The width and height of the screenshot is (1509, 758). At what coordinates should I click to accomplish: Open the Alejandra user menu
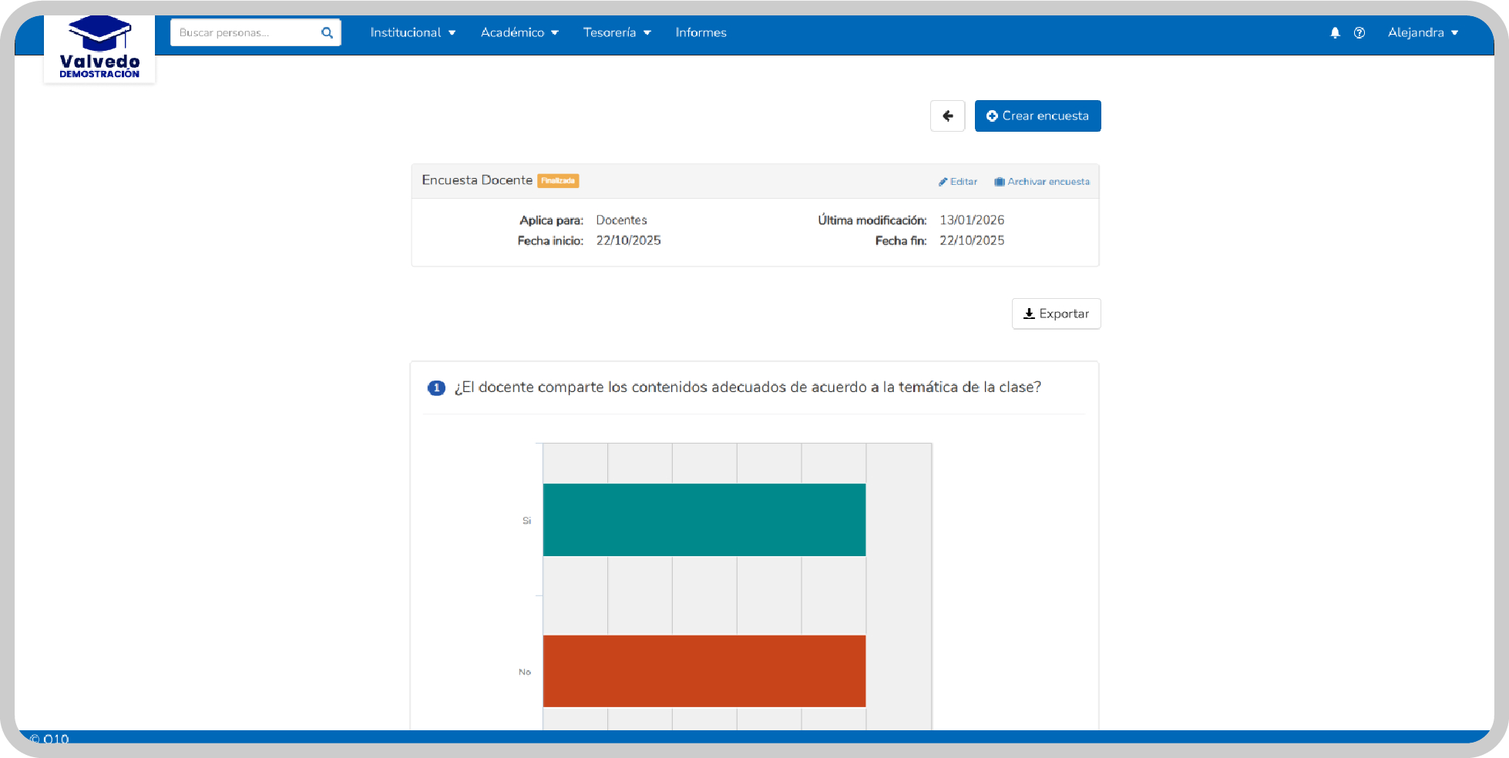[1423, 32]
